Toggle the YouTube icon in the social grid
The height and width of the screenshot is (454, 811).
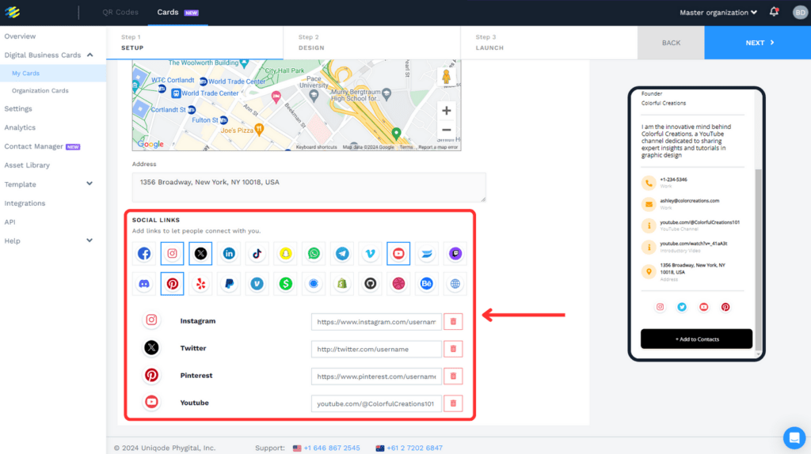398,254
